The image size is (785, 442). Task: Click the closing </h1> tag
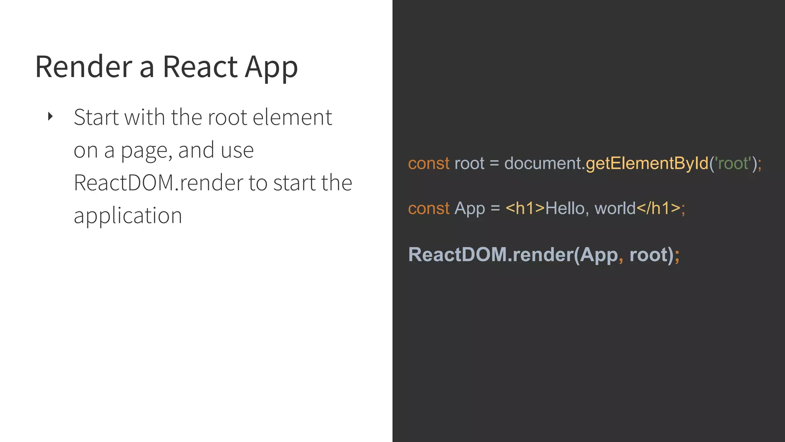tap(658, 209)
